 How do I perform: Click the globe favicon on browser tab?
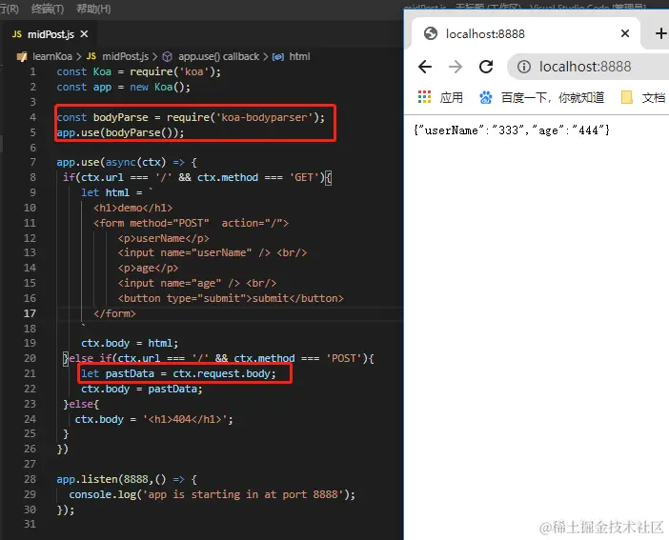[x=431, y=33]
